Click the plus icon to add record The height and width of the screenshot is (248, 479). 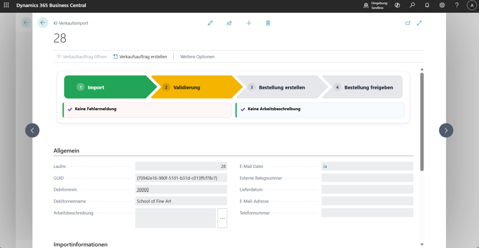(x=249, y=23)
